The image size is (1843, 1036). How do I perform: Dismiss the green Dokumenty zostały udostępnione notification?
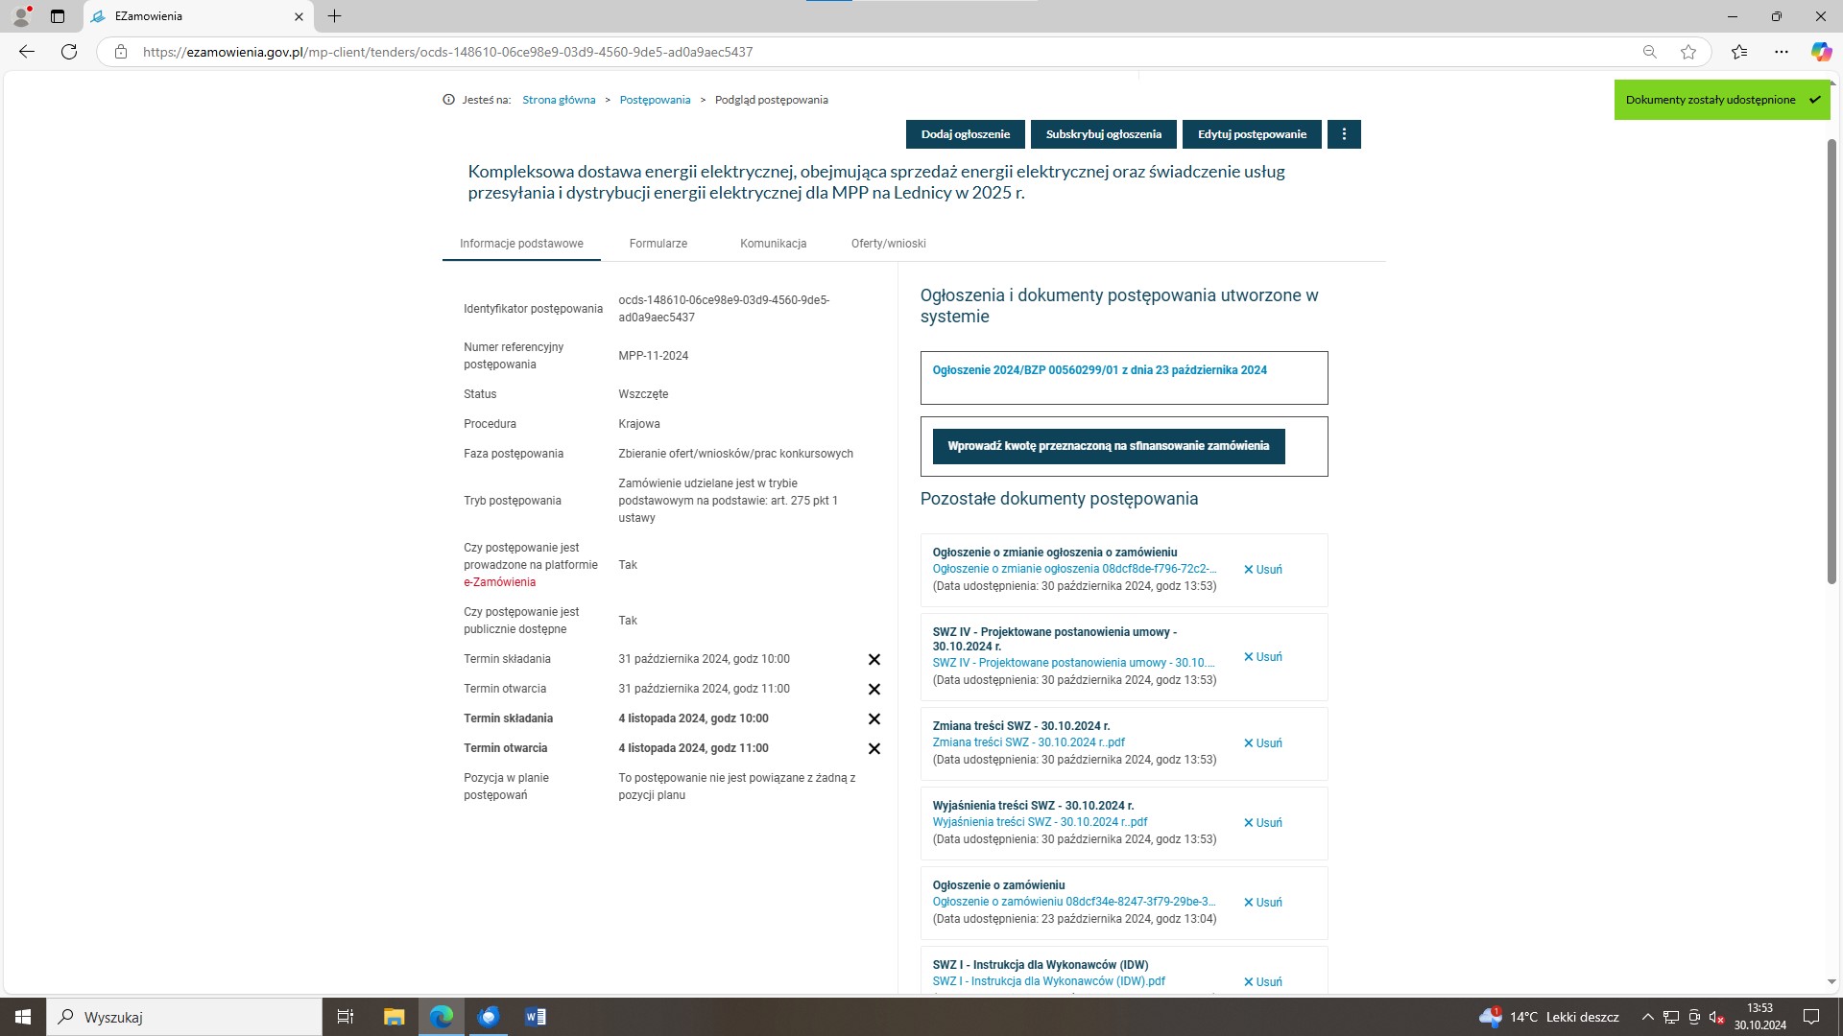point(1814,100)
